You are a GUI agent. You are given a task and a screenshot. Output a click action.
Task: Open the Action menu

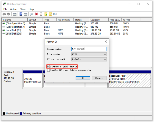[14, 9]
